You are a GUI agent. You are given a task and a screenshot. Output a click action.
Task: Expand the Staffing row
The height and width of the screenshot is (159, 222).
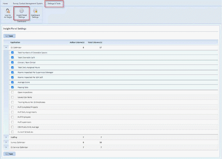(x=6, y=137)
